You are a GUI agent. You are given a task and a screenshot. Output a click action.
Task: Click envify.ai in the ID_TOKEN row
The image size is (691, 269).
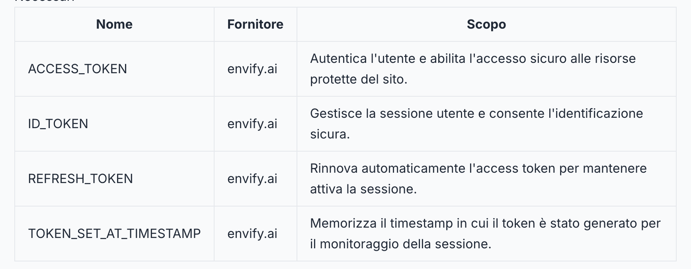(x=252, y=124)
